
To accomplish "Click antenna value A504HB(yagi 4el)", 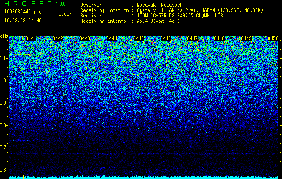I will (158, 21).
